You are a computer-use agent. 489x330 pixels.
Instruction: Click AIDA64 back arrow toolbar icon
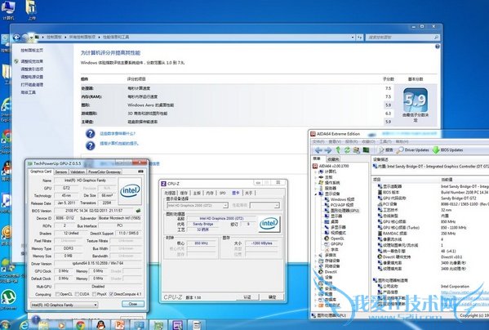318,150
